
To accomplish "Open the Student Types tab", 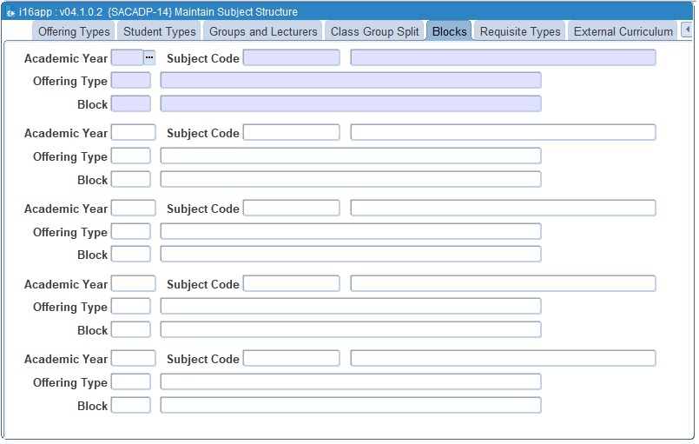I will click(159, 31).
